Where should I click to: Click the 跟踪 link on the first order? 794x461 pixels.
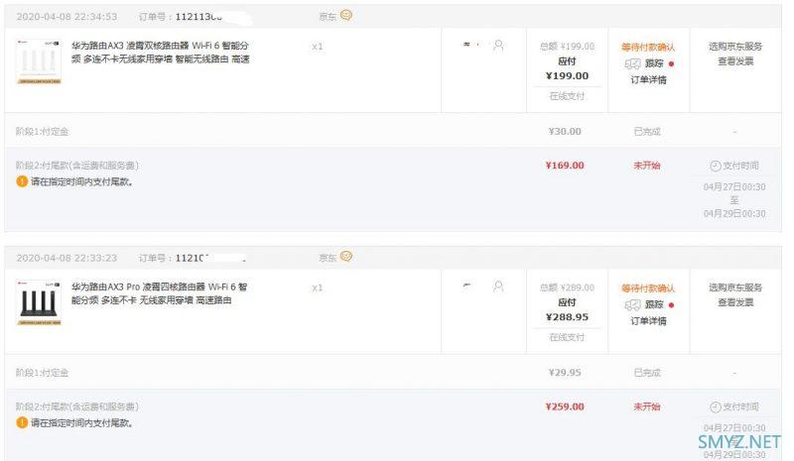click(655, 63)
